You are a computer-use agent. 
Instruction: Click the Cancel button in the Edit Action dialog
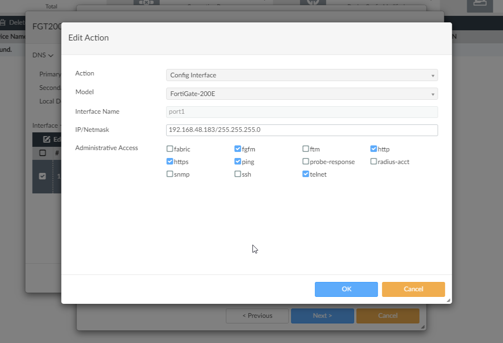[413, 289]
